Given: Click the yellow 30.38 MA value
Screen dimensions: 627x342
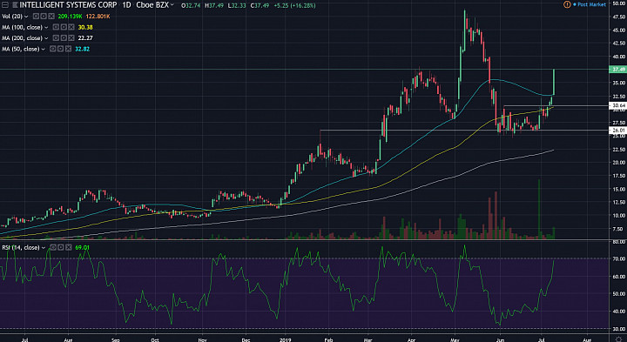Looking at the screenshot, I should point(85,27).
